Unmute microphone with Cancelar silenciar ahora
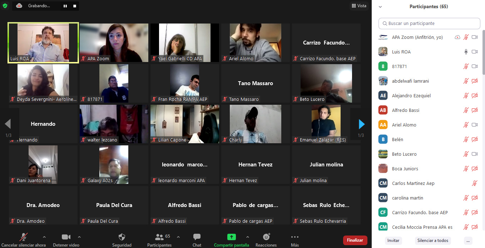This screenshot has width=485, height=248. coord(24,240)
